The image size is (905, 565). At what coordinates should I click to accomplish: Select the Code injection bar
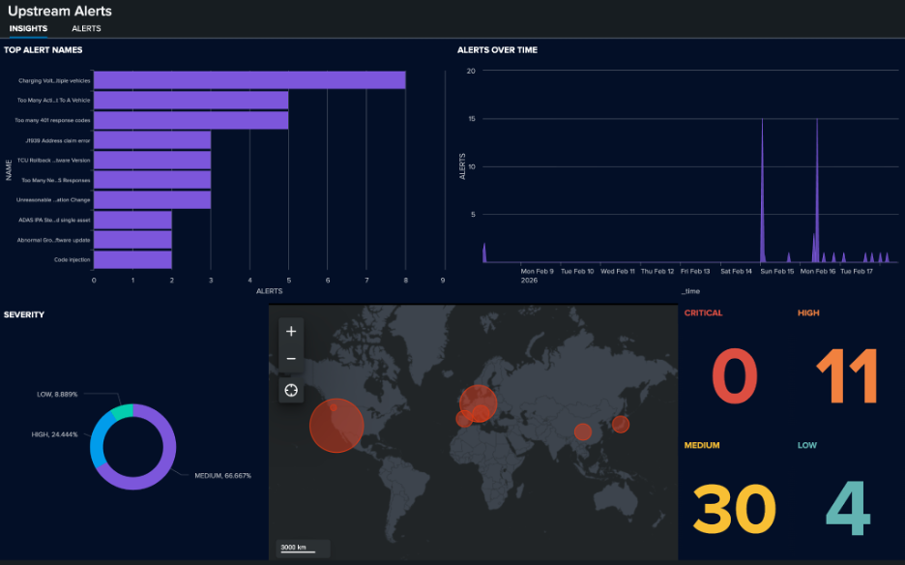[132, 259]
